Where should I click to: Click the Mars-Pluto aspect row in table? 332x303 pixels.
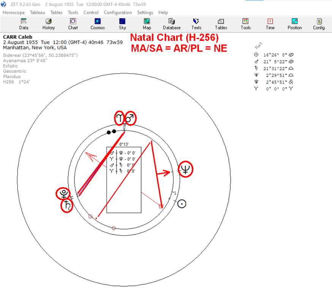pos(123,153)
